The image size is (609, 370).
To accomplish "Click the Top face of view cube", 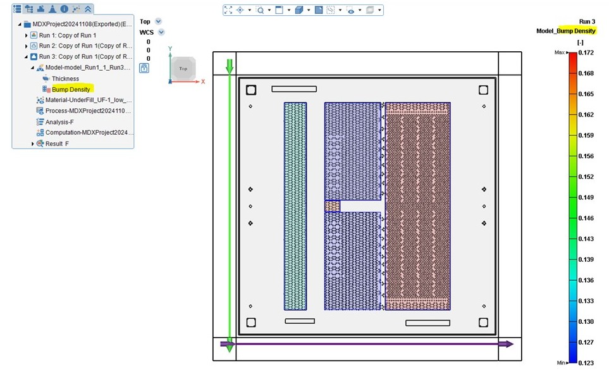I will tap(183, 68).
